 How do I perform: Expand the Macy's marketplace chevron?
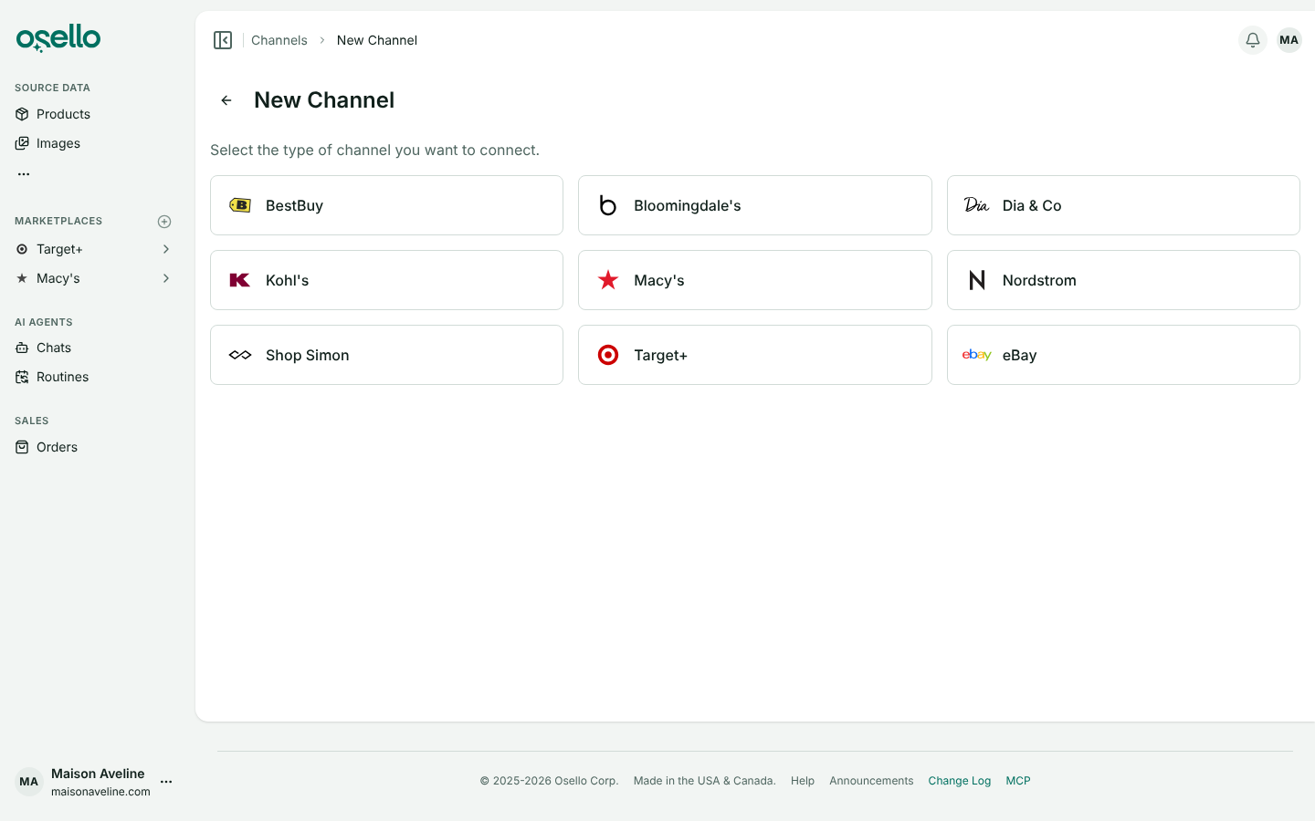pyautogui.click(x=166, y=278)
